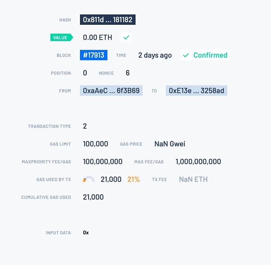Click the NaN ETH transaction fee value

coord(193,179)
